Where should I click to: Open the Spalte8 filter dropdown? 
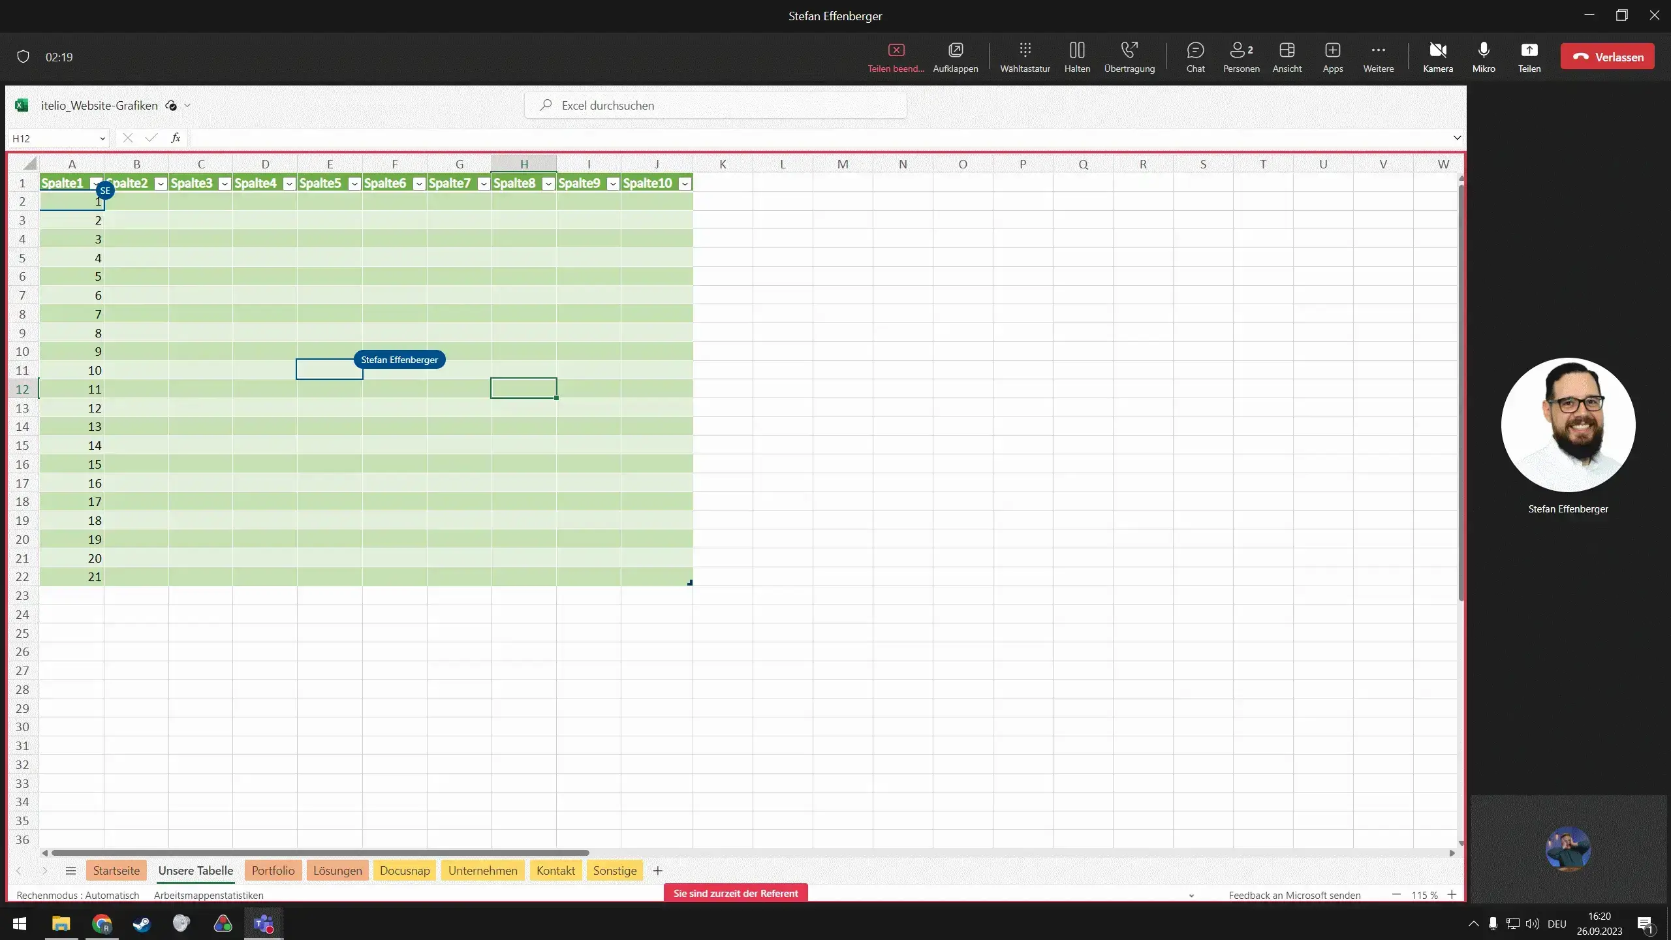pos(548,183)
